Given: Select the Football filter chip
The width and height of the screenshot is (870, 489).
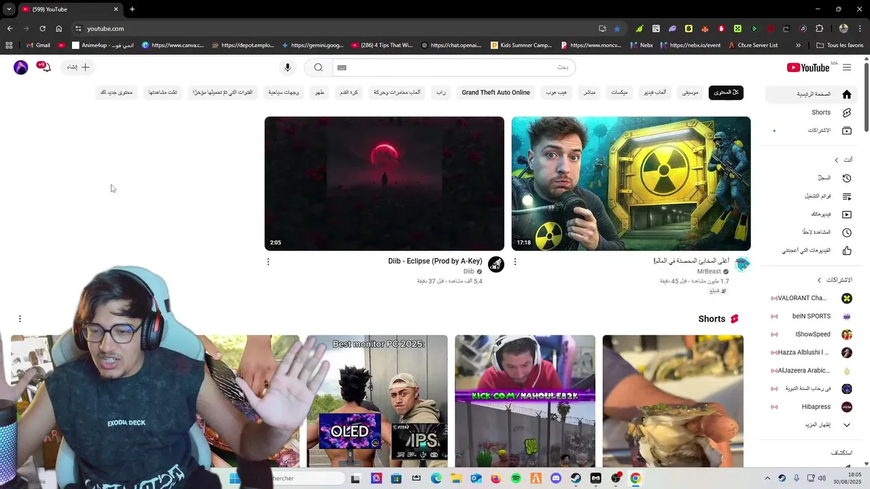Looking at the screenshot, I should 349,92.
